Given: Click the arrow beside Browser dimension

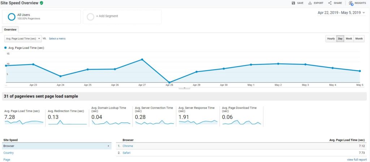Looking at the screenshot, I should [108, 146].
